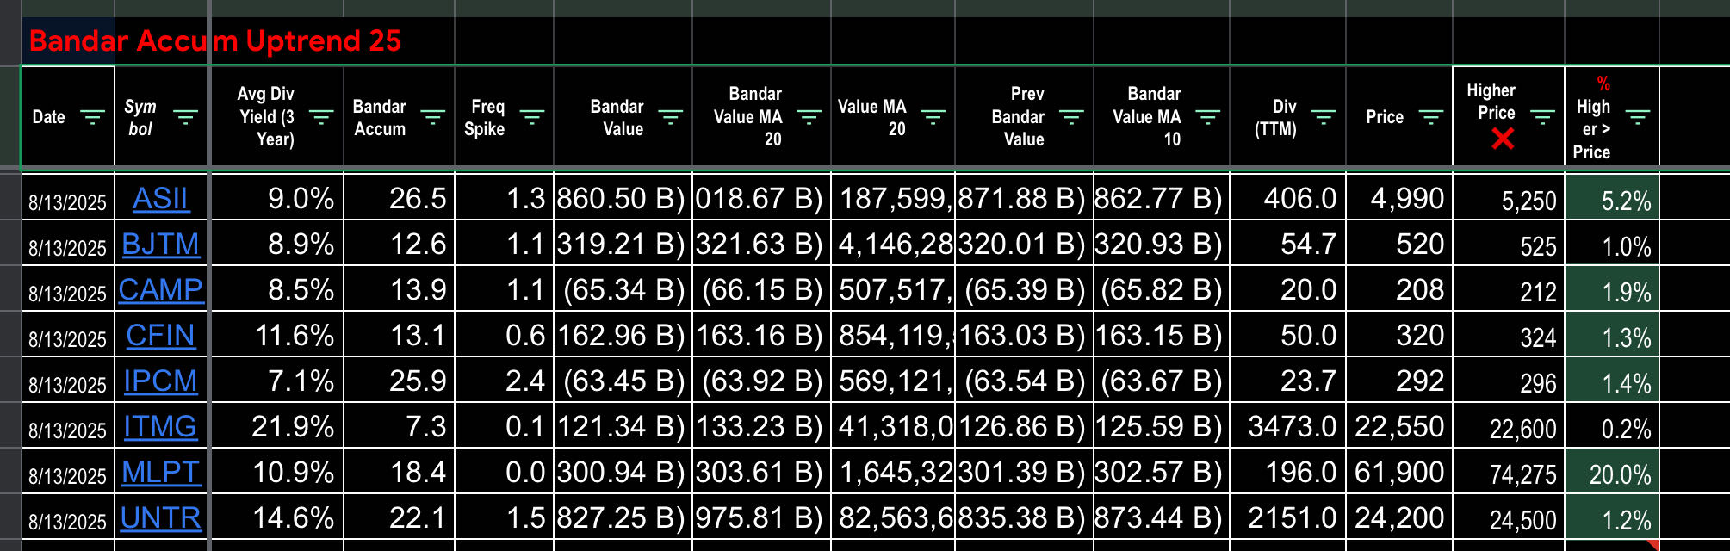Select the 8/13/2025 date in the UNTR row

[x=68, y=518]
